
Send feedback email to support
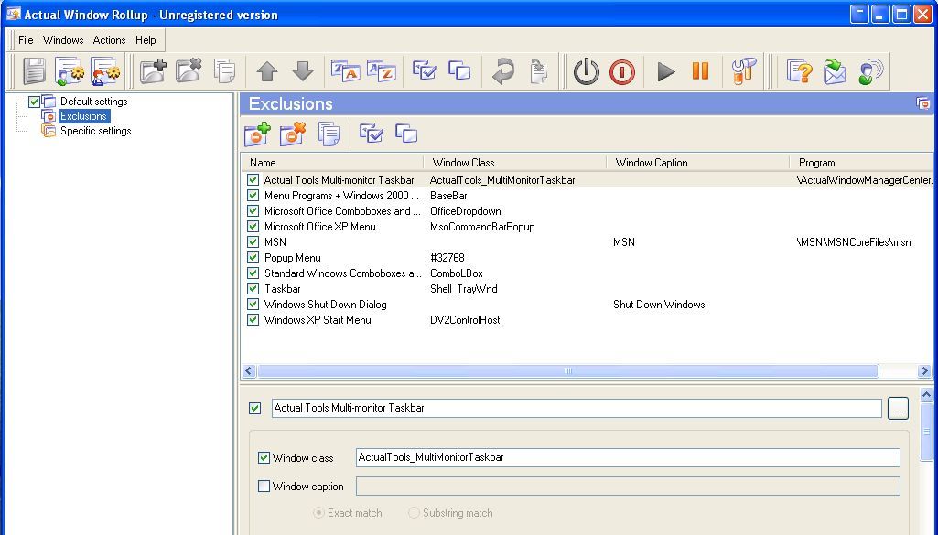pyautogui.click(x=835, y=70)
